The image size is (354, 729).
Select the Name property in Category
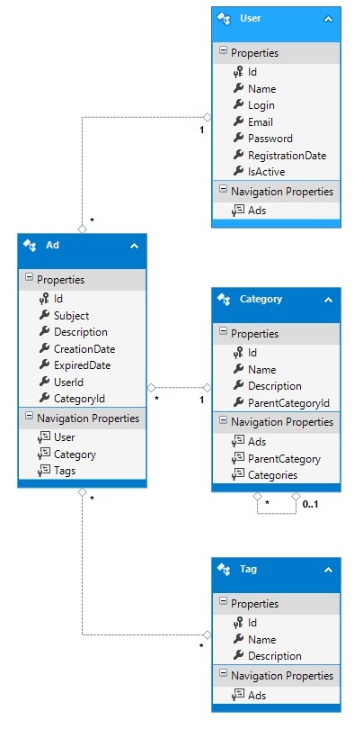[x=262, y=370]
